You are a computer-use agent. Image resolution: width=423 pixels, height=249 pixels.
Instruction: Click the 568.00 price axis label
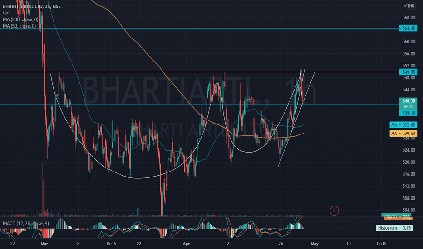click(x=408, y=18)
